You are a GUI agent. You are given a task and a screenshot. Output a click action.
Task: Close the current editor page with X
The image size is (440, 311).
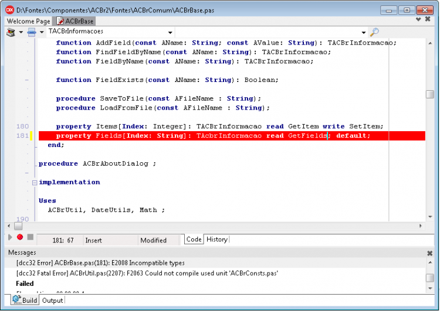(x=428, y=19)
